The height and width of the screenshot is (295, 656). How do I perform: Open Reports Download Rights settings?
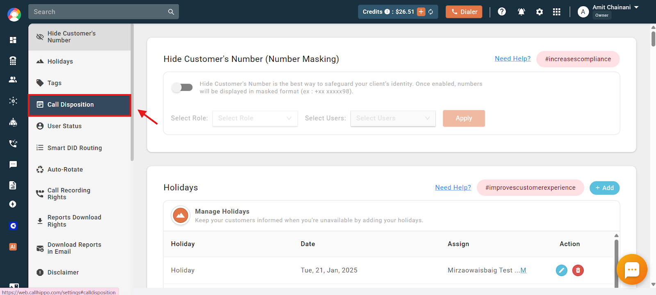tap(80, 221)
